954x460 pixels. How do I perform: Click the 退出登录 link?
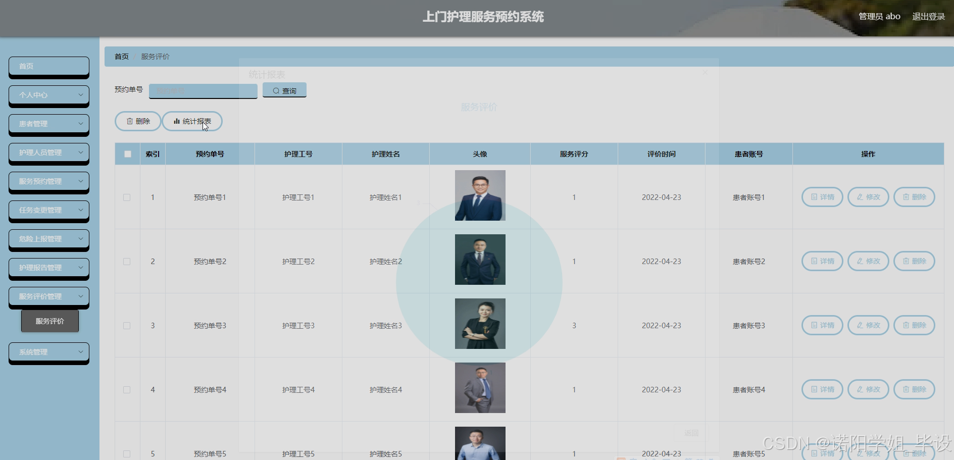coord(928,16)
